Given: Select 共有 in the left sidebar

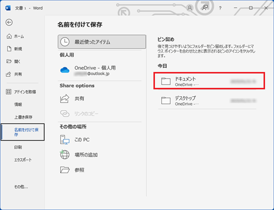Looking at the screenshot, I should [x=14, y=74].
